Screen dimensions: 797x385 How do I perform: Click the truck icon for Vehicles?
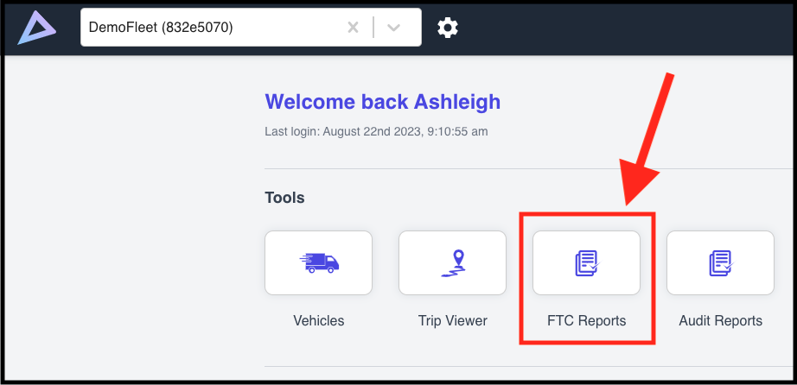[318, 262]
